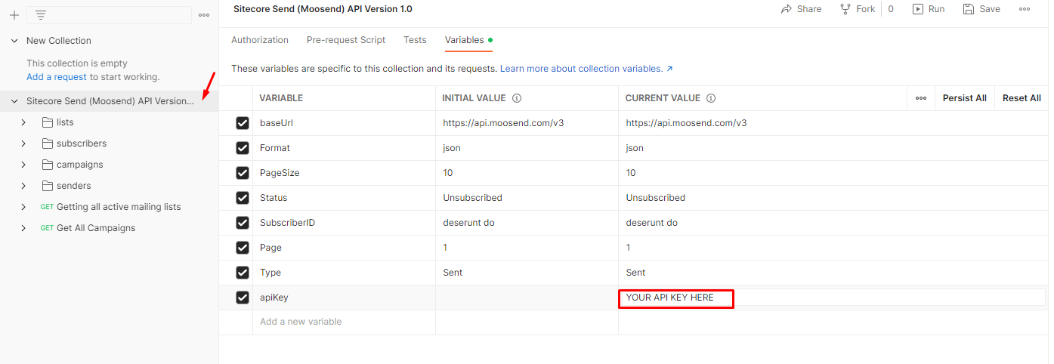The height and width of the screenshot is (364, 1054).
Task: Click the Share arrow icon
Action: point(787,9)
